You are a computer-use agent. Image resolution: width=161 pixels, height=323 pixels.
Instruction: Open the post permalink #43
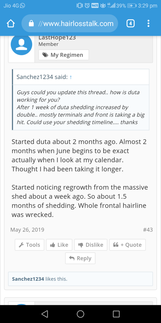click(148, 230)
